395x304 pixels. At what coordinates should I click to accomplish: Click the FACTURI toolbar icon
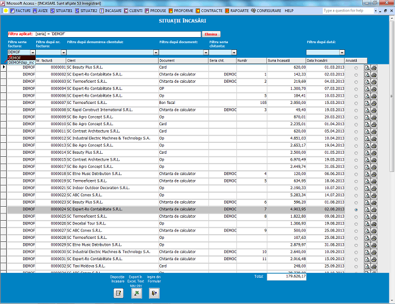tap(12, 11)
